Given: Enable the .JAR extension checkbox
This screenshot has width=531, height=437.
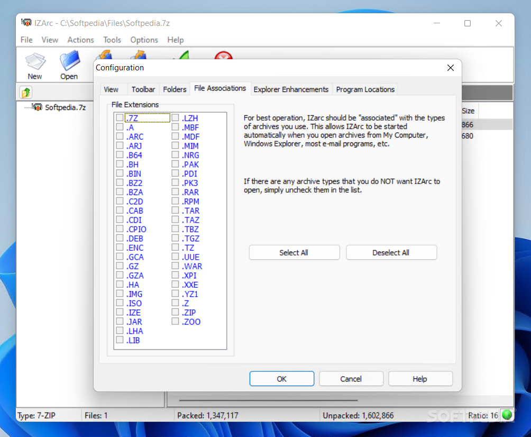Looking at the screenshot, I should coord(120,321).
